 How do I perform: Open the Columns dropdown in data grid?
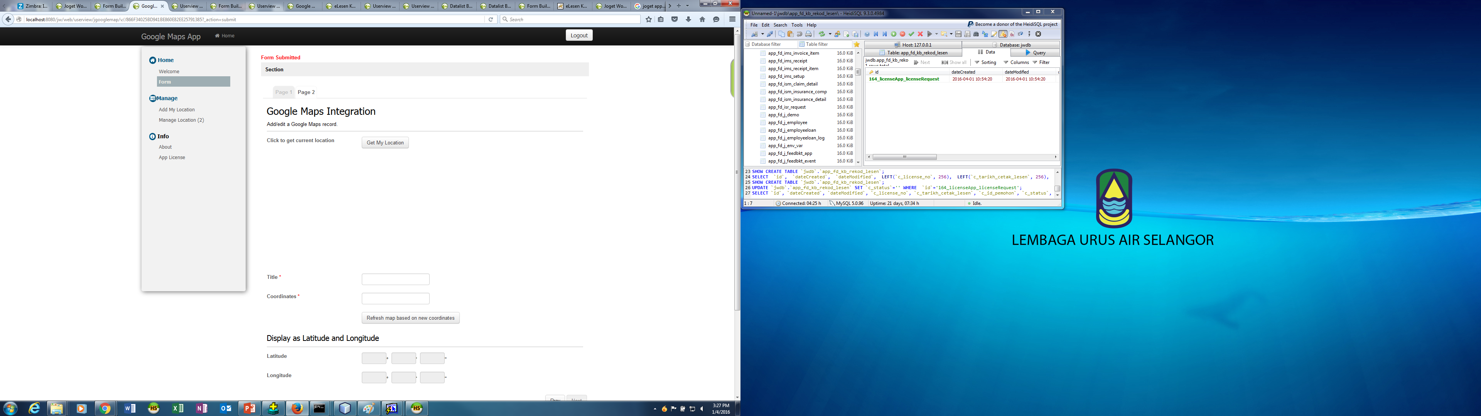pos(1016,62)
